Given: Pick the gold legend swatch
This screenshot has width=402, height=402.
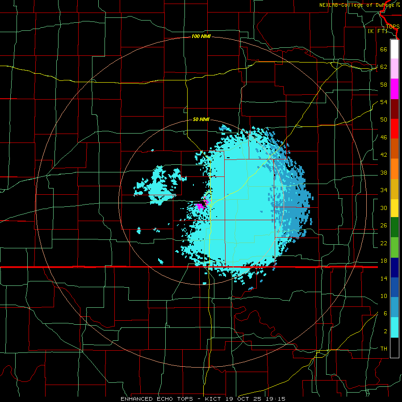Looking at the screenshot, I should (394, 189).
